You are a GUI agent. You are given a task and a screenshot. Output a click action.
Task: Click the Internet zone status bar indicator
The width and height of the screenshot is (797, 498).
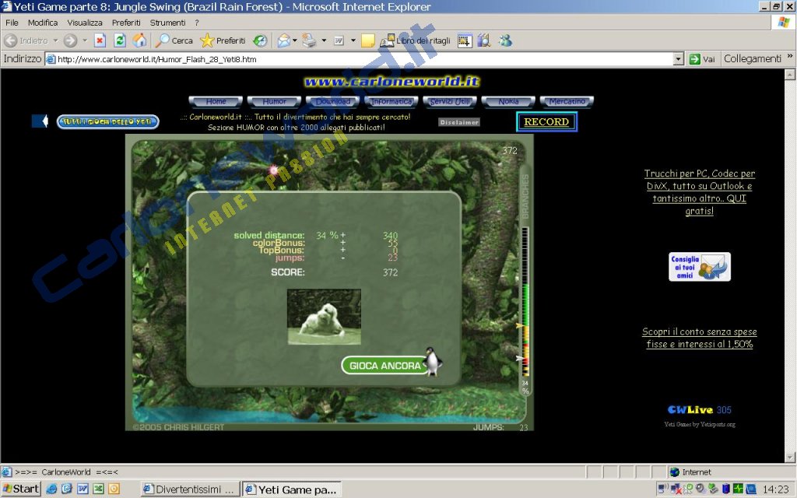(690, 472)
